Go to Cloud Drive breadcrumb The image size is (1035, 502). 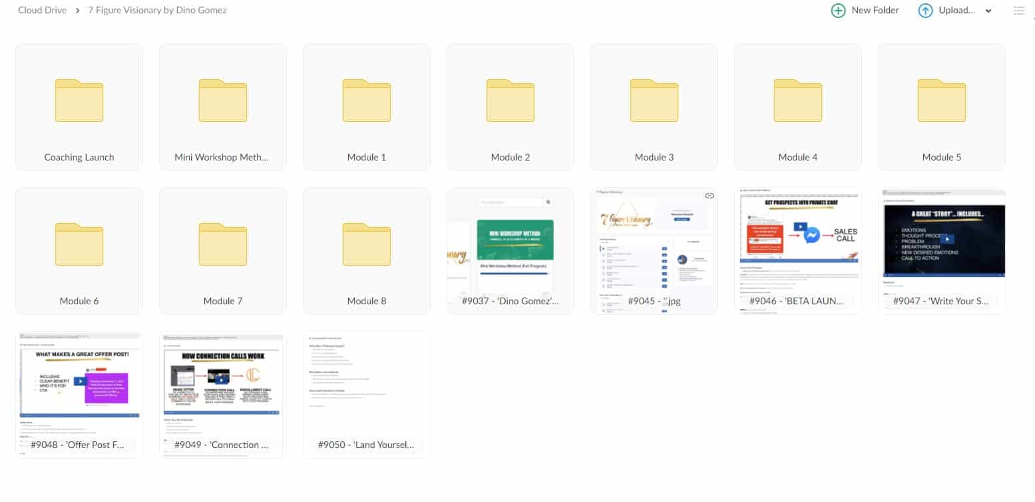42,11
